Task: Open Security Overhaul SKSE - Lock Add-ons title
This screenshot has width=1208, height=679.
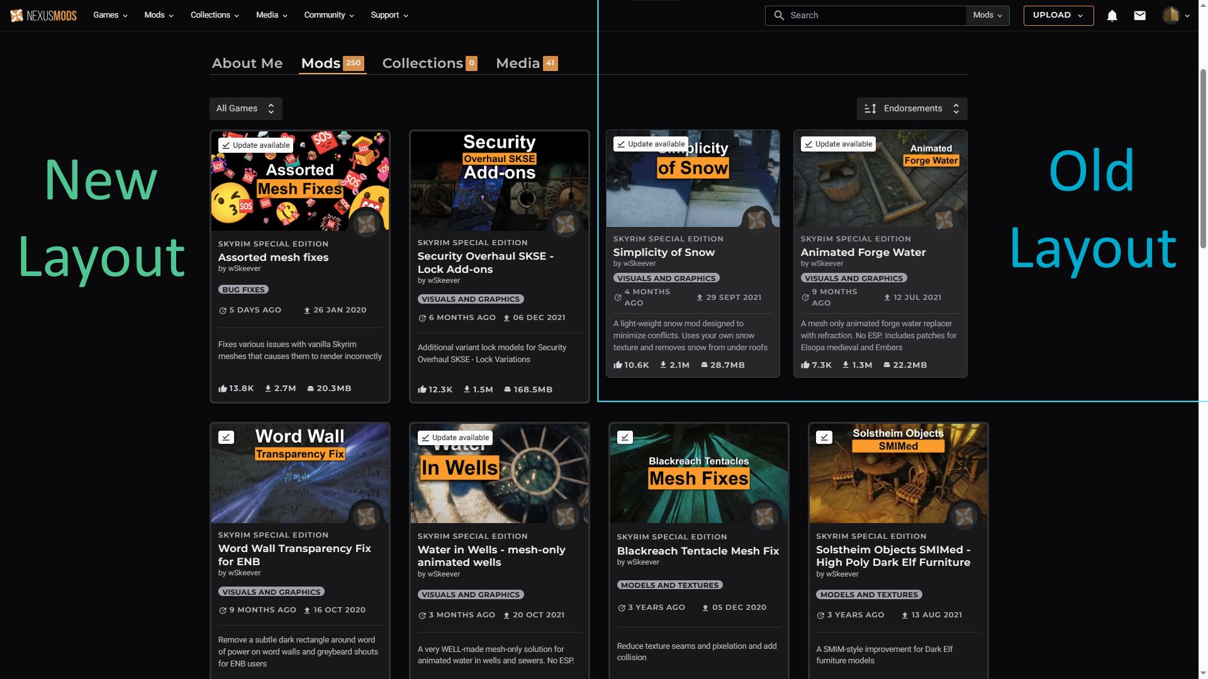Action: [x=486, y=263]
